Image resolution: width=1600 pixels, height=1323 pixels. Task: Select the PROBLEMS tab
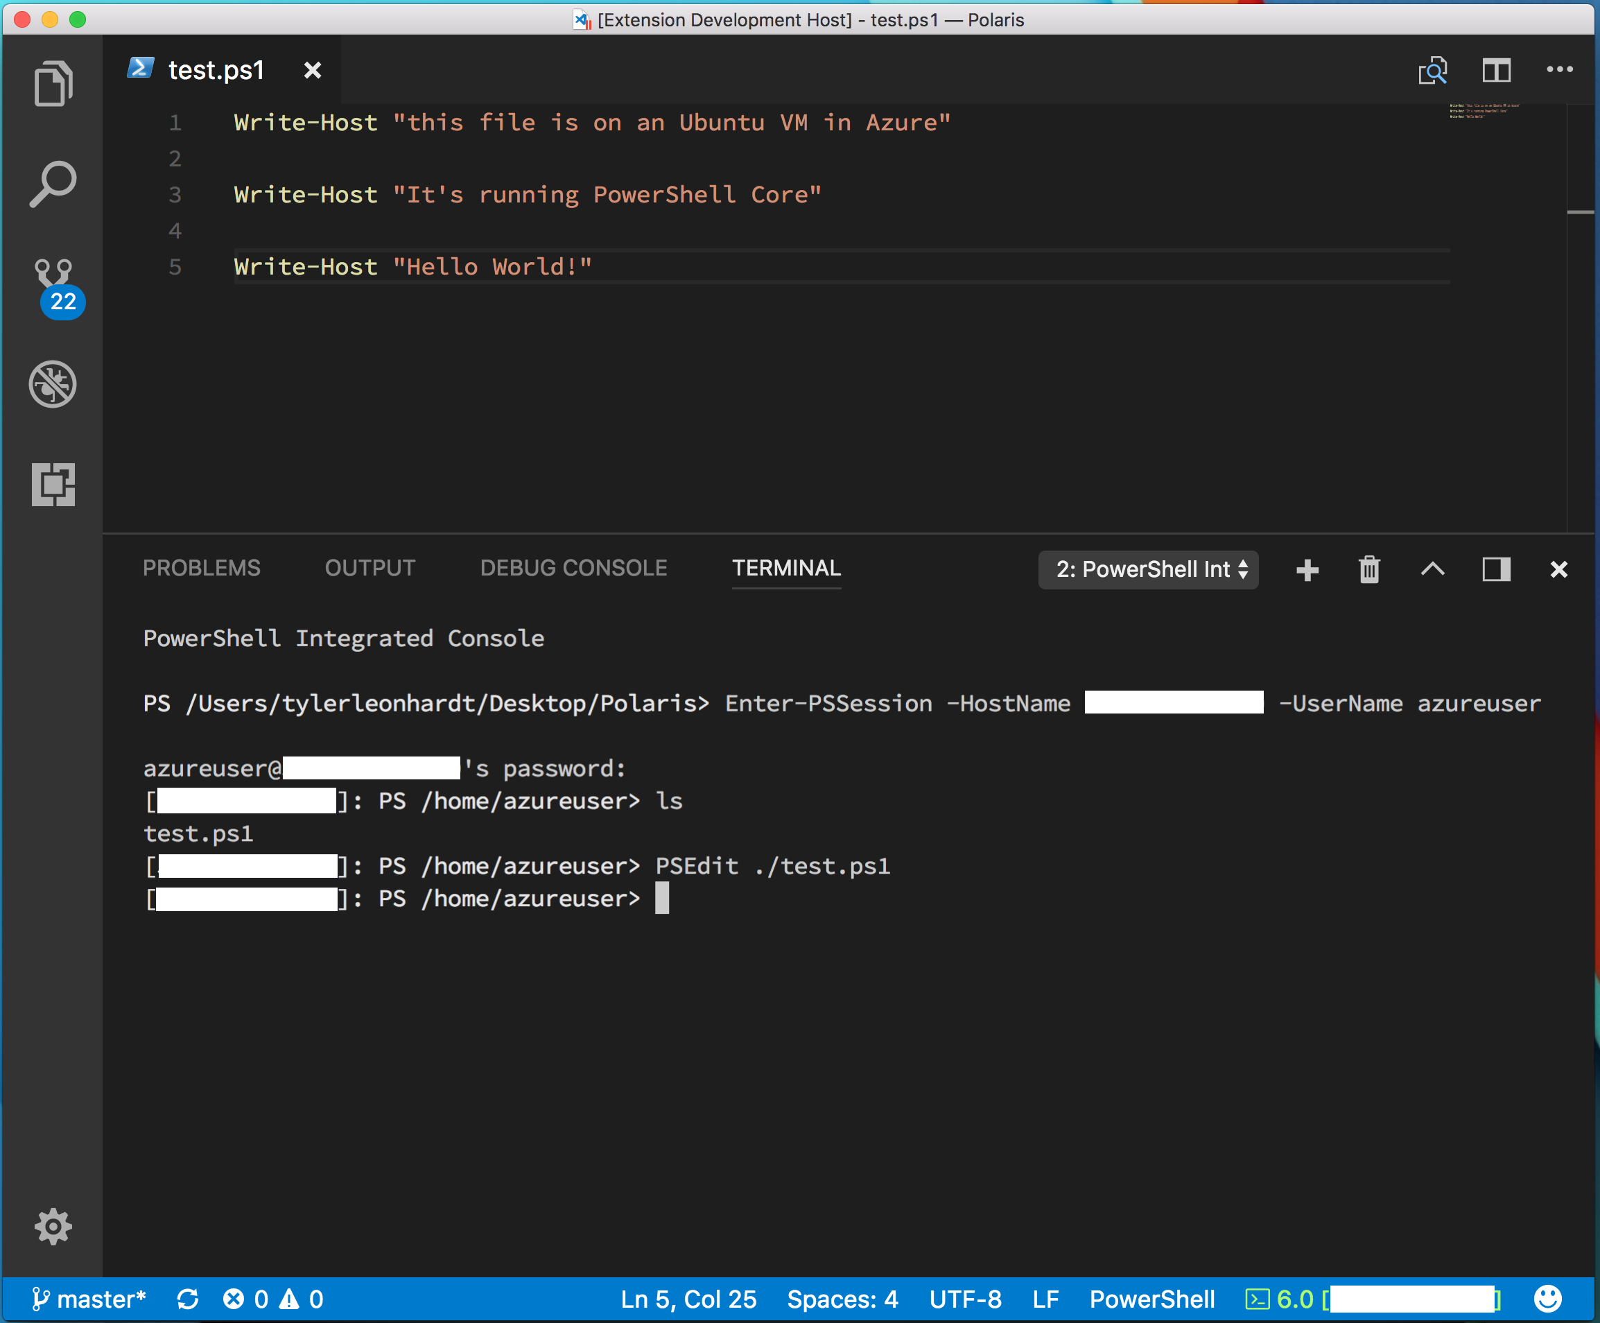point(200,568)
